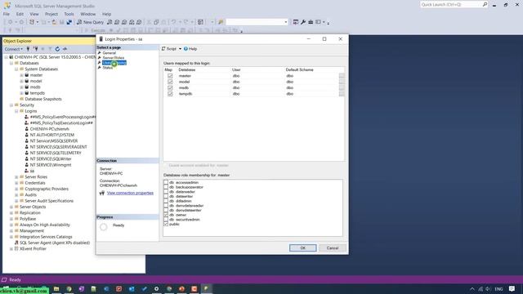Toggle the db_owner role checkbox
This screenshot has width=523, height=294.
166,215
